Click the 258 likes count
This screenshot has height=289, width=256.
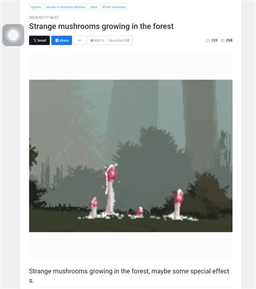pyautogui.click(x=230, y=40)
